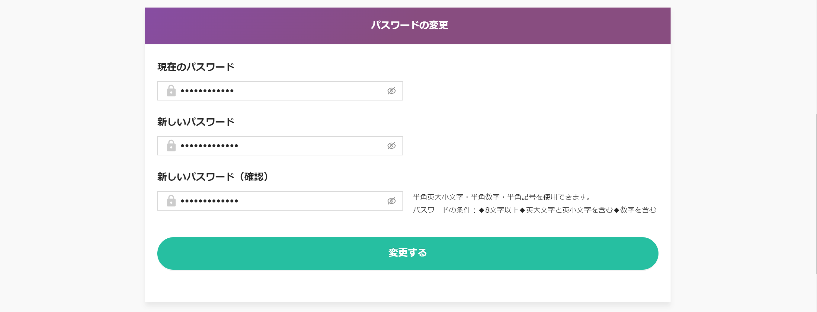Click the パスワードの変更 purple header banner

click(x=408, y=25)
